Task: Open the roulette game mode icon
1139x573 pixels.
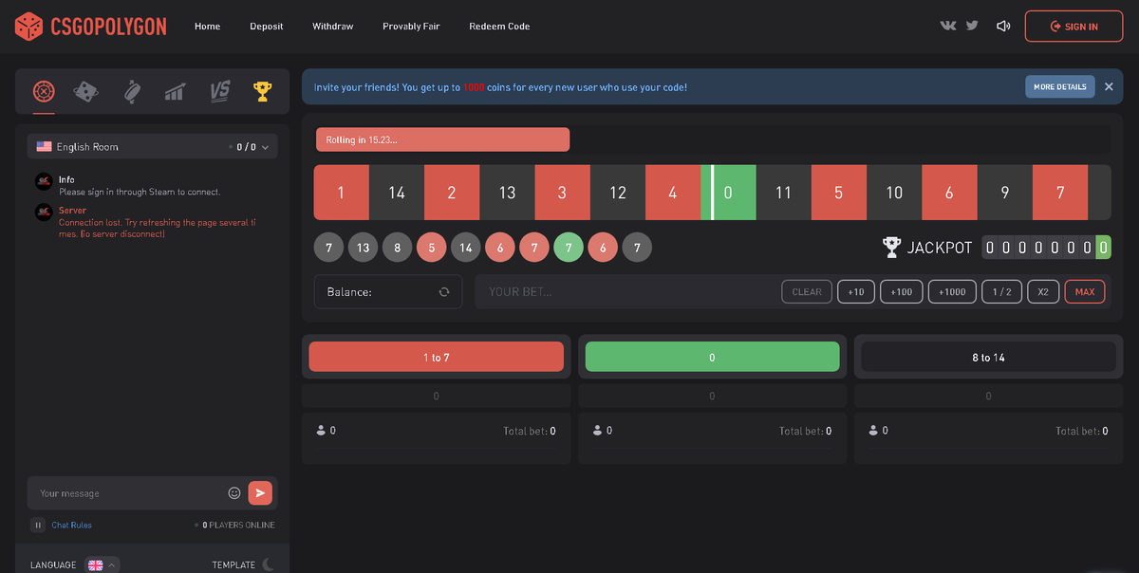Action: pyautogui.click(x=44, y=91)
